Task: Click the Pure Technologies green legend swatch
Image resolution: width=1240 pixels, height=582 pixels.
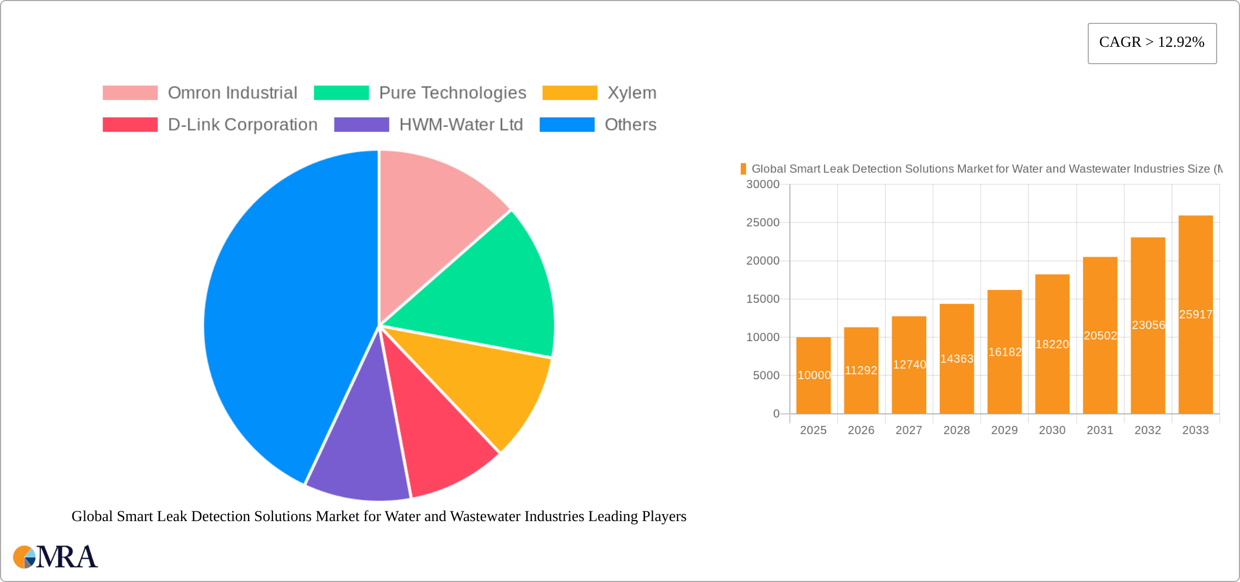Action: pos(341,93)
